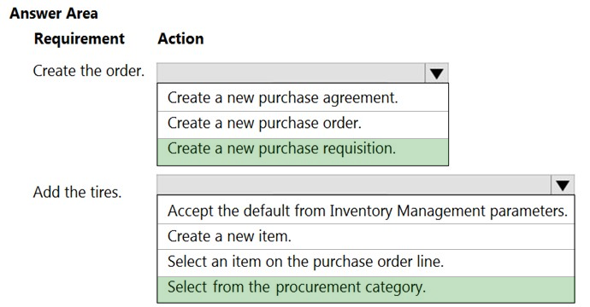Choose the Create a new item option
This screenshot has height=307, width=590.
coord(366,237)
